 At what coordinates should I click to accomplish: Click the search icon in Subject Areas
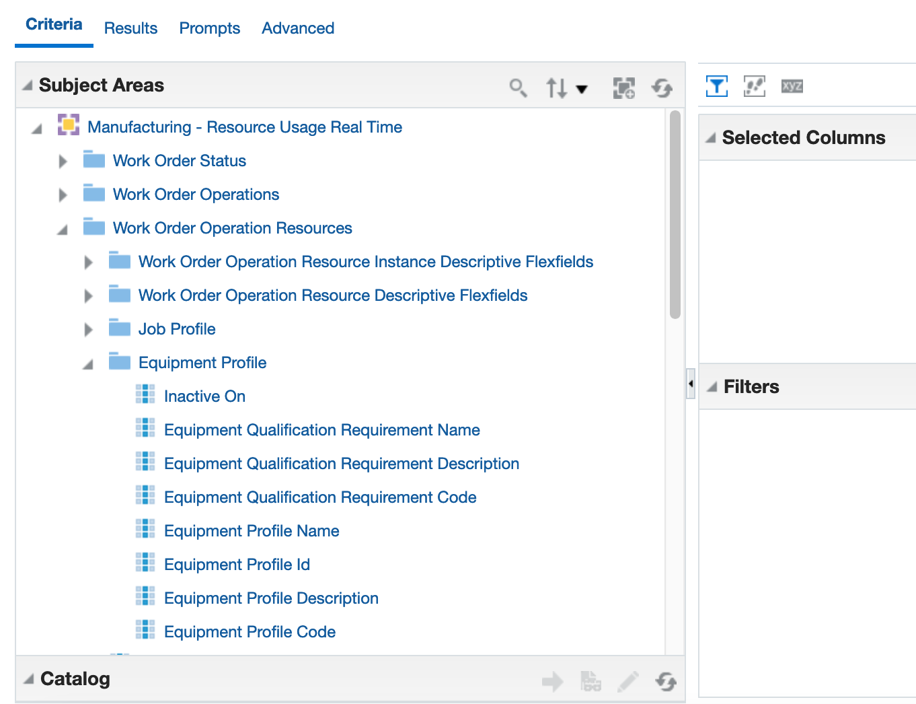pyautogui.click(x=518, y=87)
